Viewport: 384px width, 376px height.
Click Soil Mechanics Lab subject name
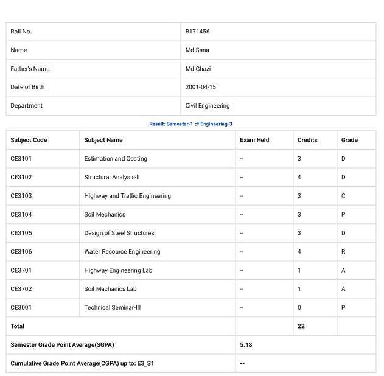coord(110,289)
